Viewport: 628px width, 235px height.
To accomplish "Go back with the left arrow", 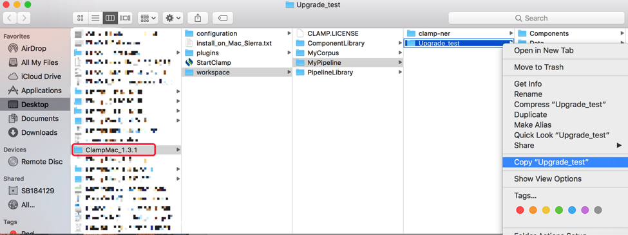I will click(10, 18).
